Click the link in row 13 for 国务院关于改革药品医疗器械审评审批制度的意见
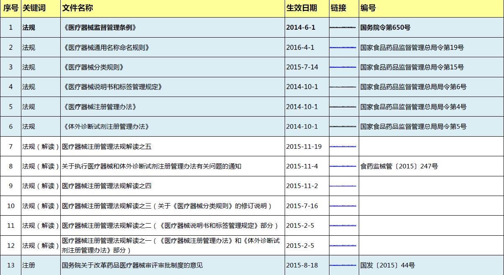This screenshot has width=504, height=275. (343, 265)
